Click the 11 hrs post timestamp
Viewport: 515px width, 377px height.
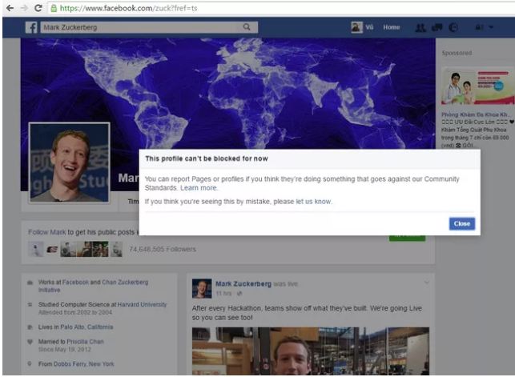coord(223,293)
